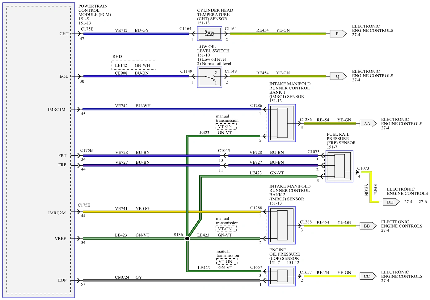The image size is (430, 300).
Task: Click off-page connector DD
Action: [x=391, y=202]
